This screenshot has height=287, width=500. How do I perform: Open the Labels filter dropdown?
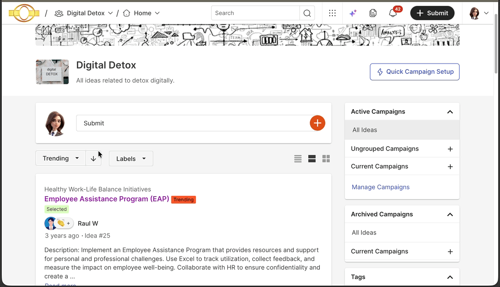point(131,159)
